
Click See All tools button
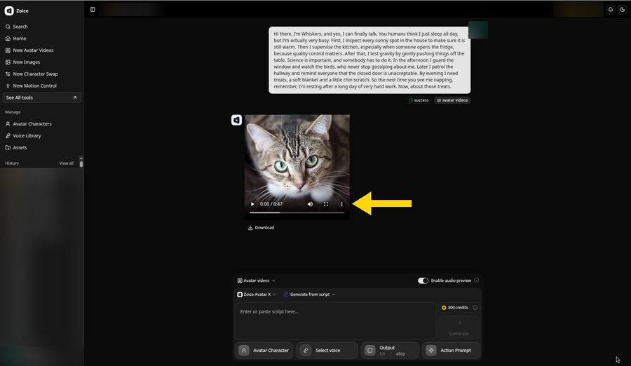tap(41, 97)
